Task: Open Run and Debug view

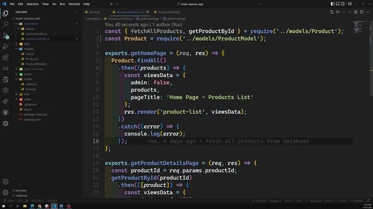Action: tap(5, 46)
